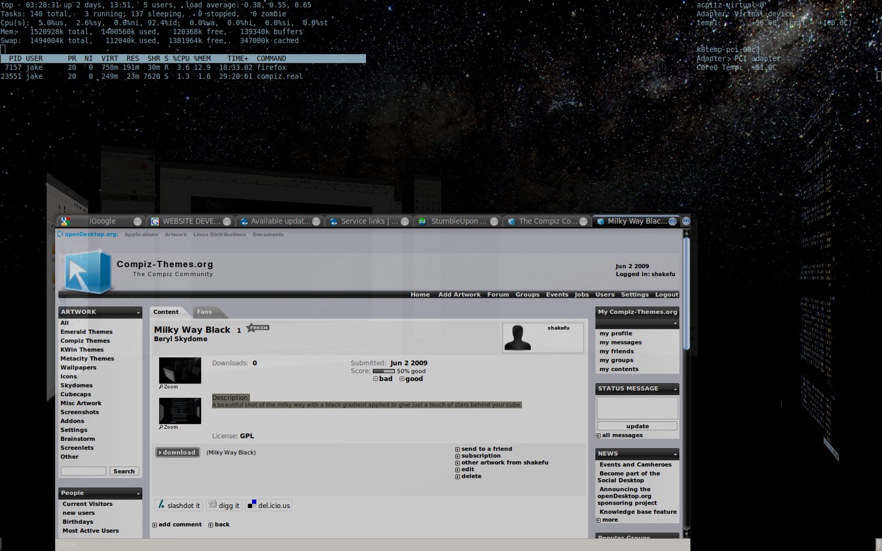Click Zoom under first screenshot thumbnail

pyautogui.click(x=169, y=387)
